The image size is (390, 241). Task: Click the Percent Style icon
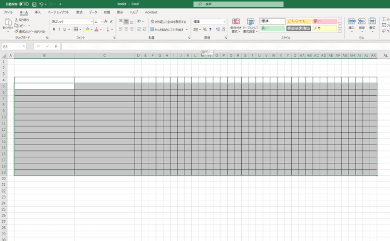coord(204,30)
